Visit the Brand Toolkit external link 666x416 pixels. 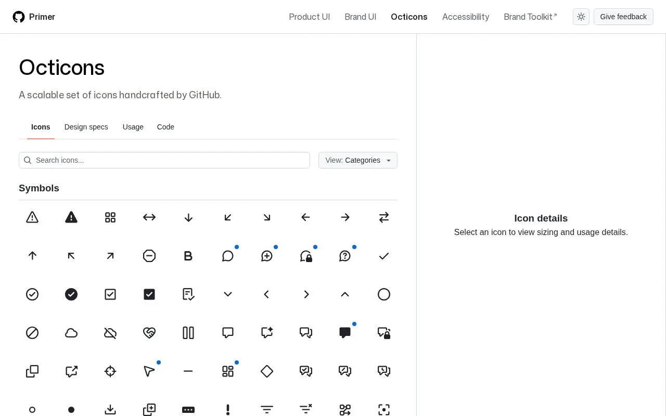[531, 17]
